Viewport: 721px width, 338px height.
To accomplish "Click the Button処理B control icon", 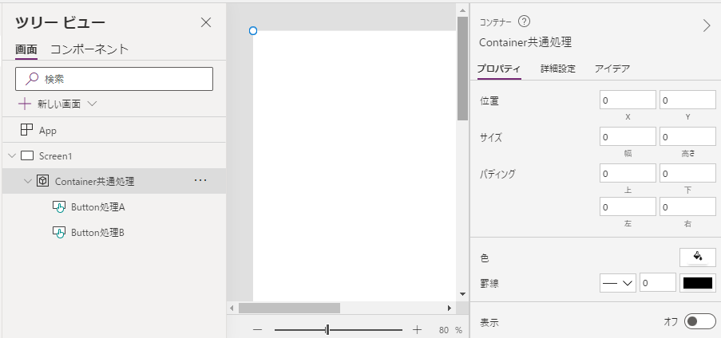I will [58, 233].
